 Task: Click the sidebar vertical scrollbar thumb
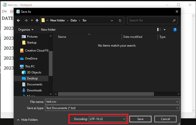point(50,64)
